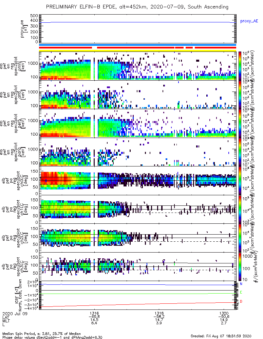The width and height of the screenshot is (263, 339).
Task: Click the ch2LC pitch-angle spectrogram panel
Action: point(138,238)
